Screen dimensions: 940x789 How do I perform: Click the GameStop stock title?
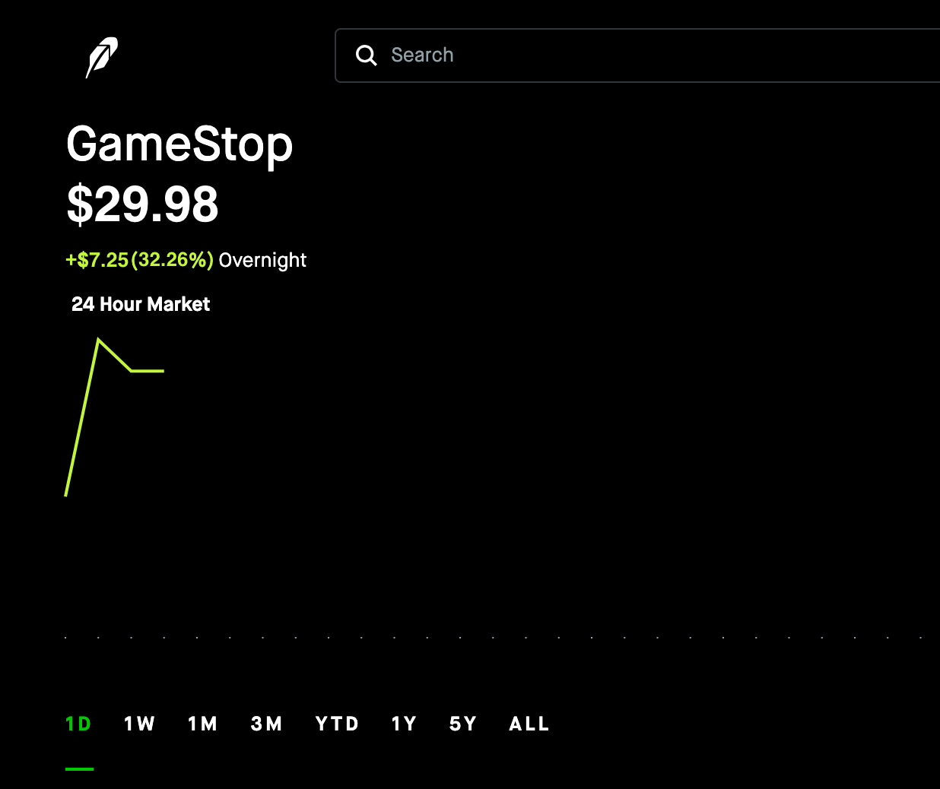179,144
